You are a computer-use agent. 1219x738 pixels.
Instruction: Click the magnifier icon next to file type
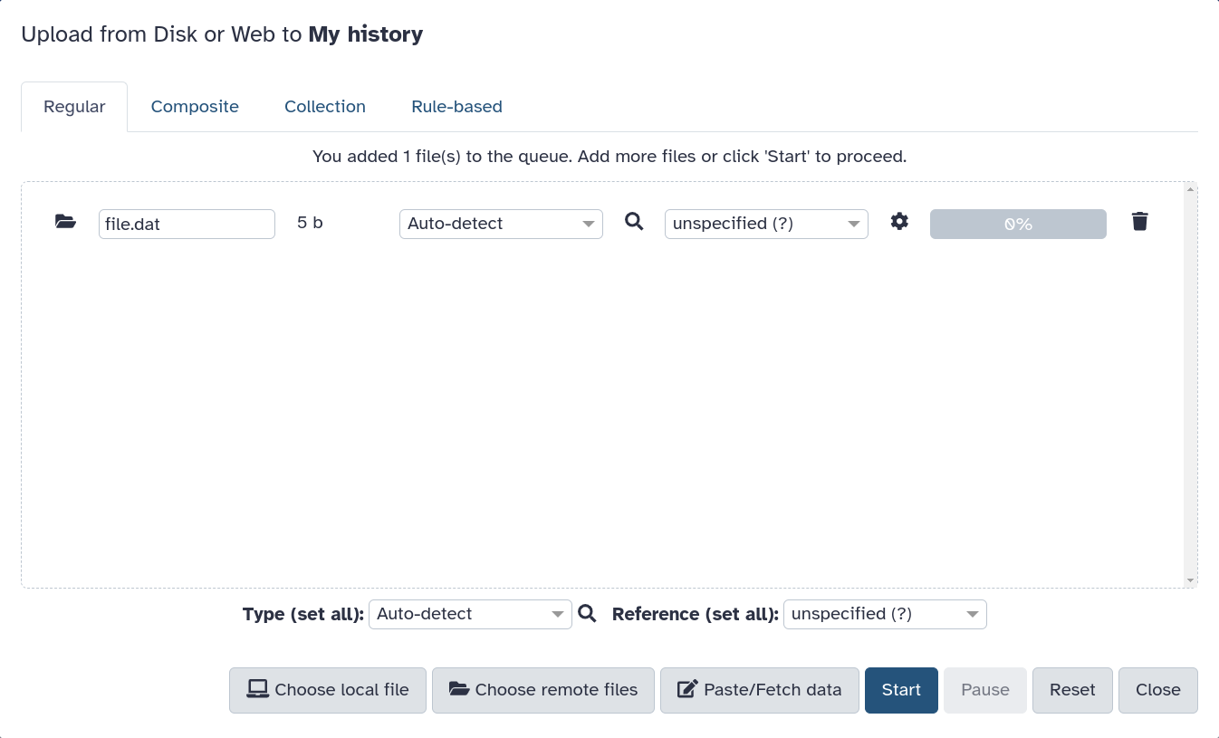(x=634, y=222)
